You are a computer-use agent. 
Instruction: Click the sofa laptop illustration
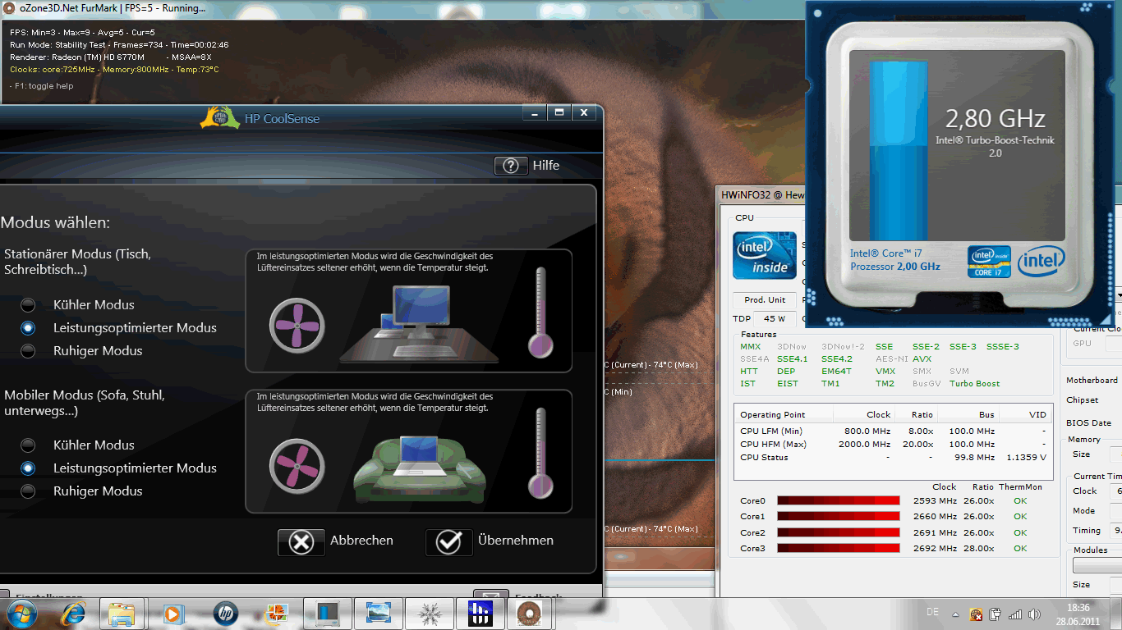(x=420, y=468)
